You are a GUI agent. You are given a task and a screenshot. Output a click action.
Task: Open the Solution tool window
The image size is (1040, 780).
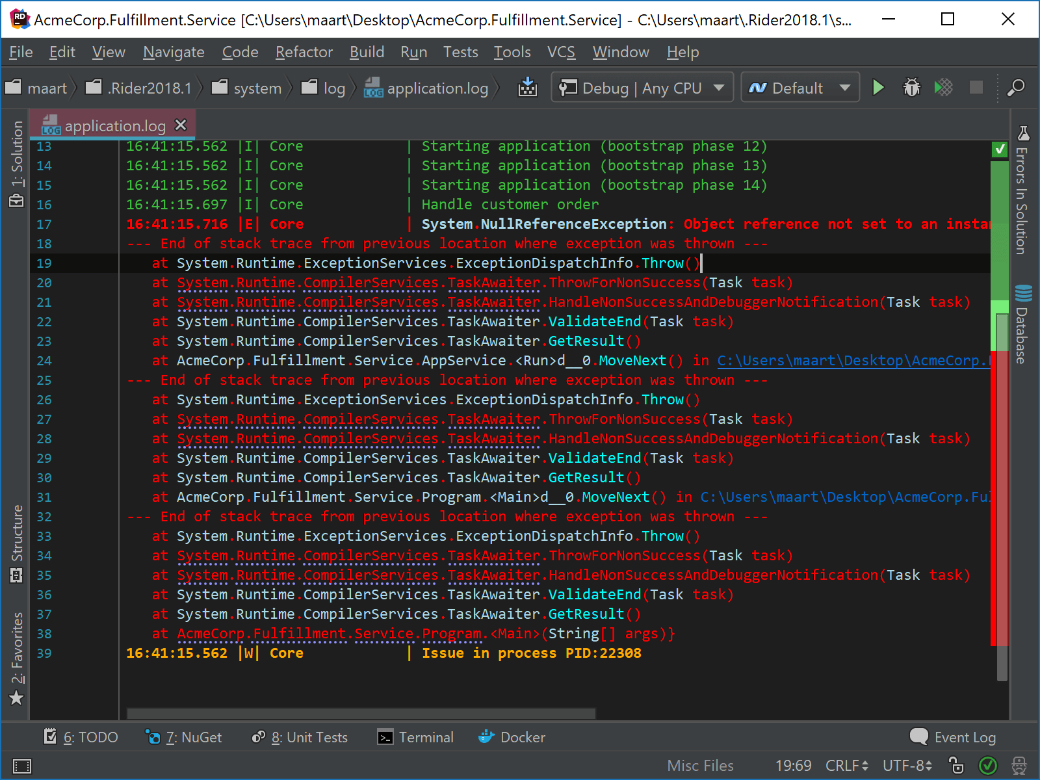coord(16,164)
